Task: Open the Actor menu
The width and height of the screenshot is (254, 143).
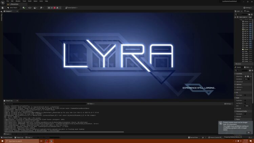Action: tap(41, 1)
